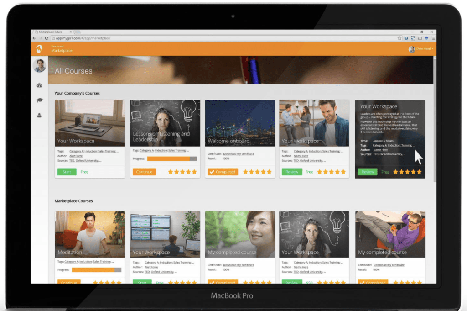
Task: Click star rating on the dark hovered card
Action: 407,172
